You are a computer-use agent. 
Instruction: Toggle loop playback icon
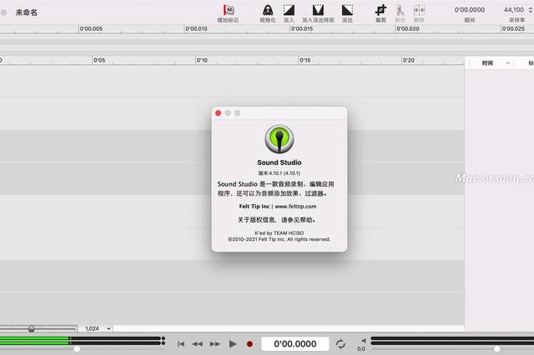340,344
